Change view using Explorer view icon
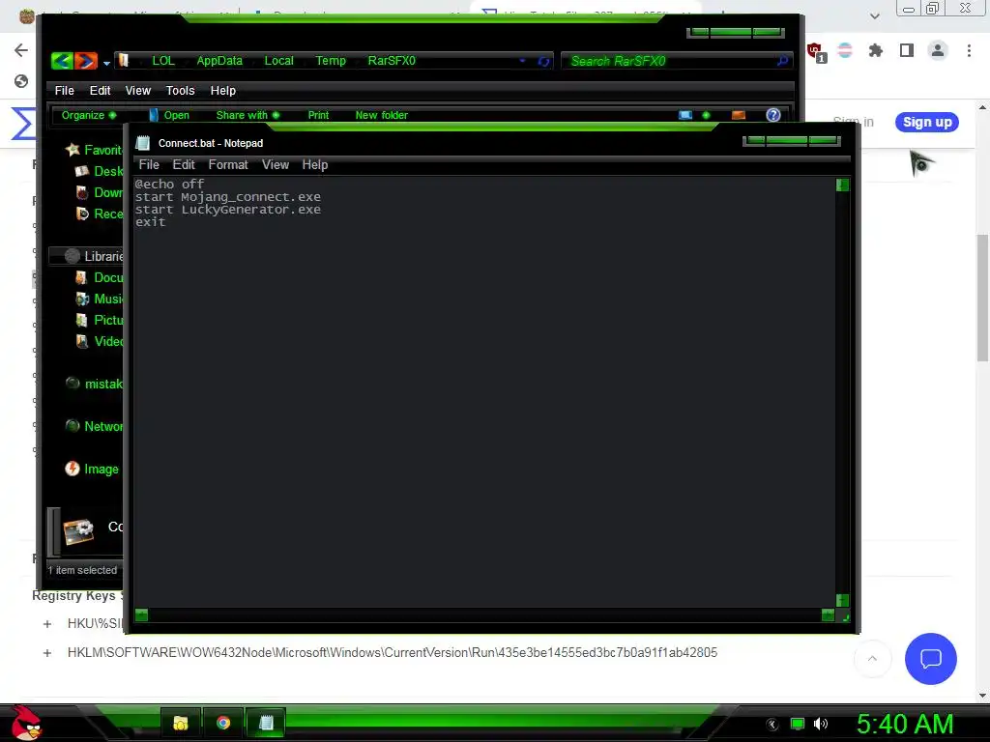Image resolution: width=990 pixels, height=742 pixels. (685, 115)
